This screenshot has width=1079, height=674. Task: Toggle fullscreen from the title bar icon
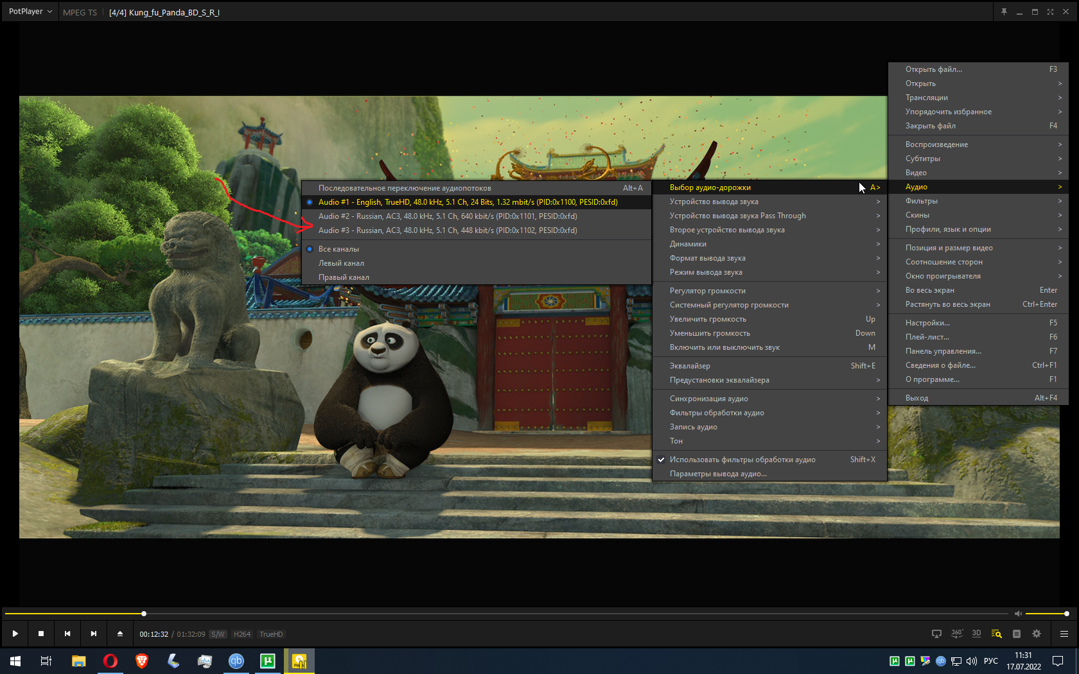(1050, 12)
